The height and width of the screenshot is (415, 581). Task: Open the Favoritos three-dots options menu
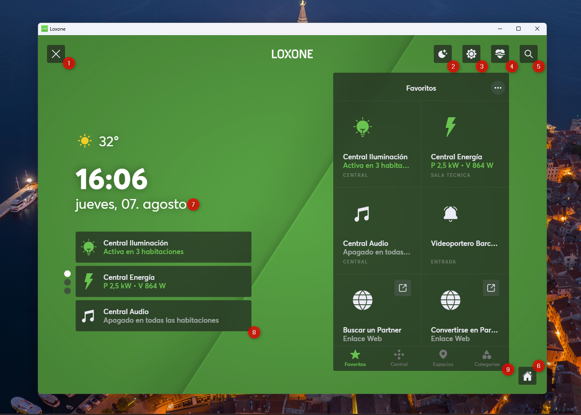click(498, 88)
